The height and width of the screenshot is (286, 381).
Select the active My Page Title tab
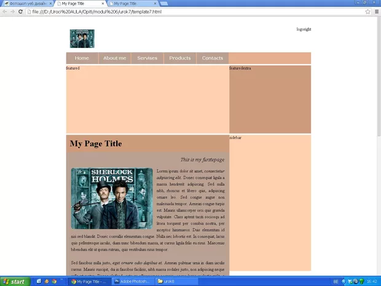pyautogui.click(x=79, y=4)
